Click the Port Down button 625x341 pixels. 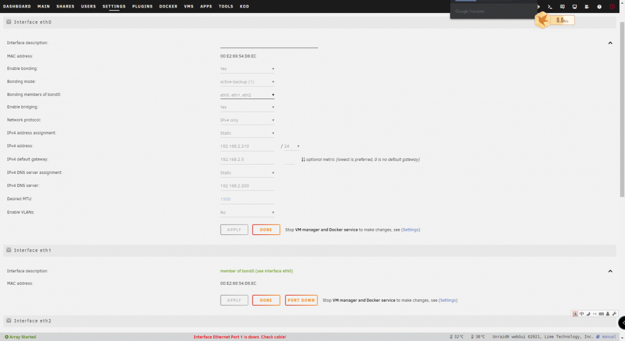301,300
